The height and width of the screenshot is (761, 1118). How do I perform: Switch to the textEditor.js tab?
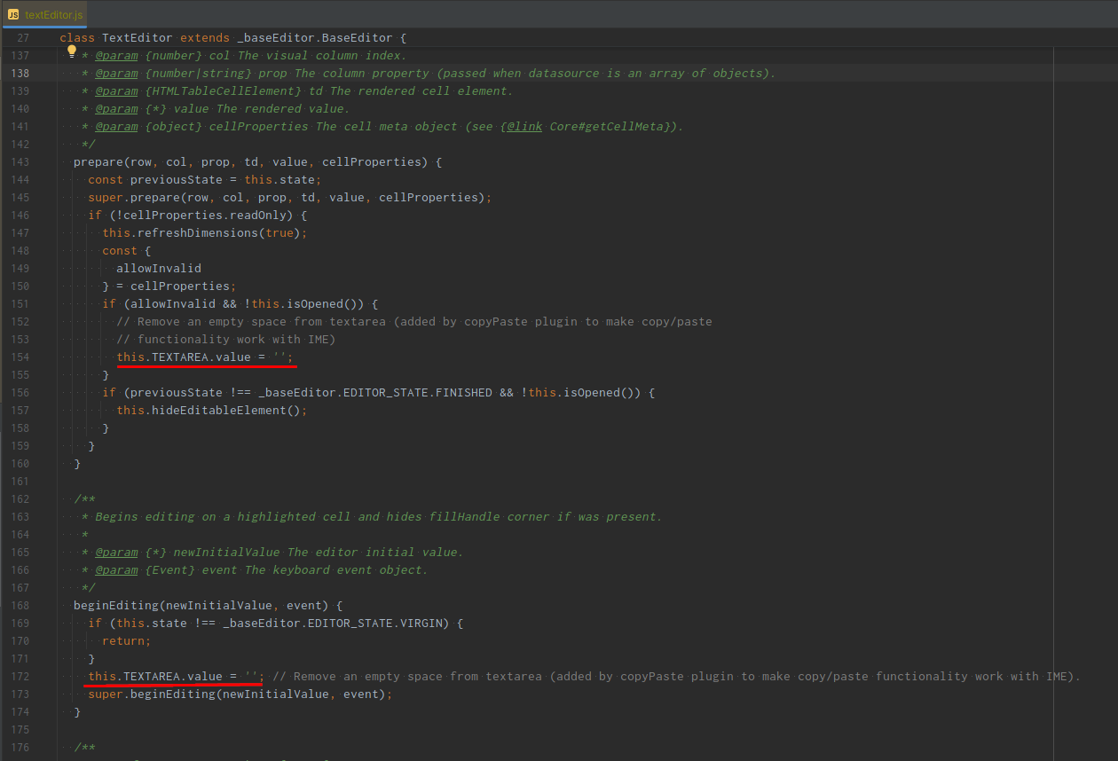click(x=44, y=14)
